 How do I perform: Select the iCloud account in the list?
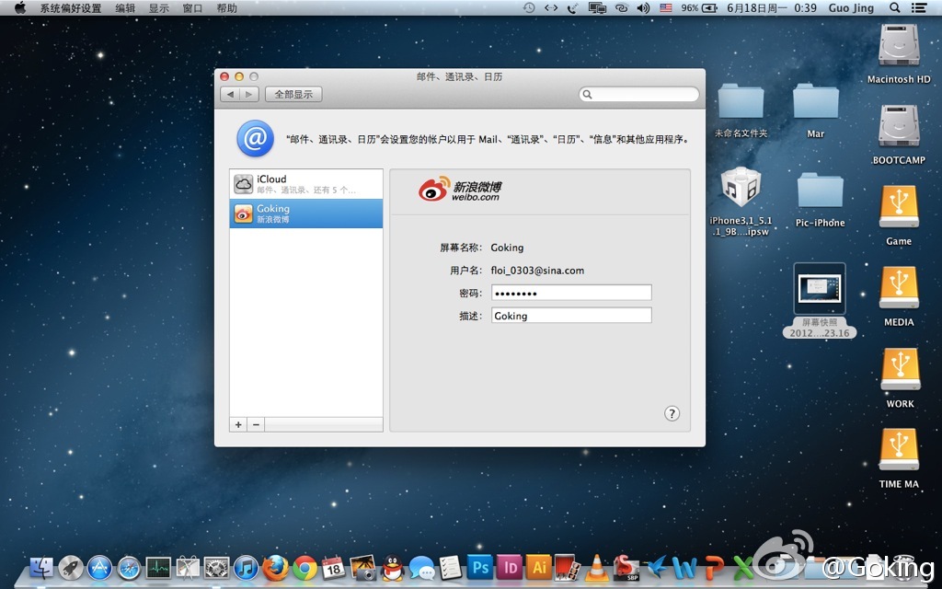(305, 184)
